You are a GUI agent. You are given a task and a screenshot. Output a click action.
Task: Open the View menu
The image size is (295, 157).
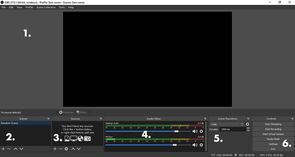click(x=20, y=7)
